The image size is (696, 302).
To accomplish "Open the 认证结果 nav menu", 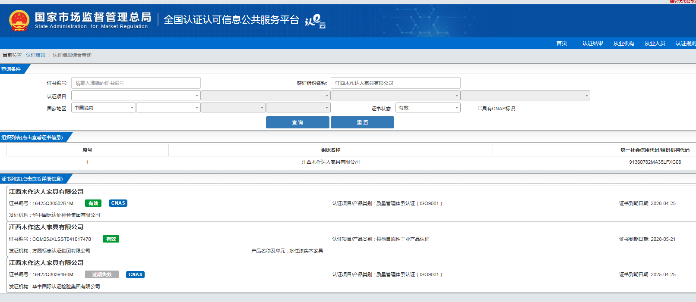I will pos(593,43).
